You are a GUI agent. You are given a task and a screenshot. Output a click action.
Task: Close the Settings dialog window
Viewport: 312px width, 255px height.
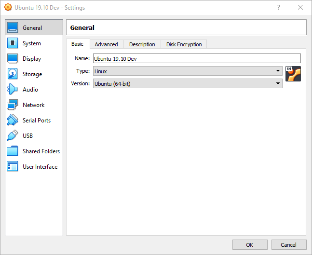point(300,7)
